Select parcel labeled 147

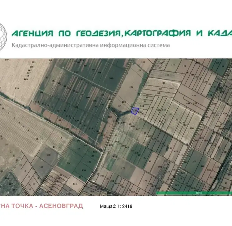(x=138, y=129)
